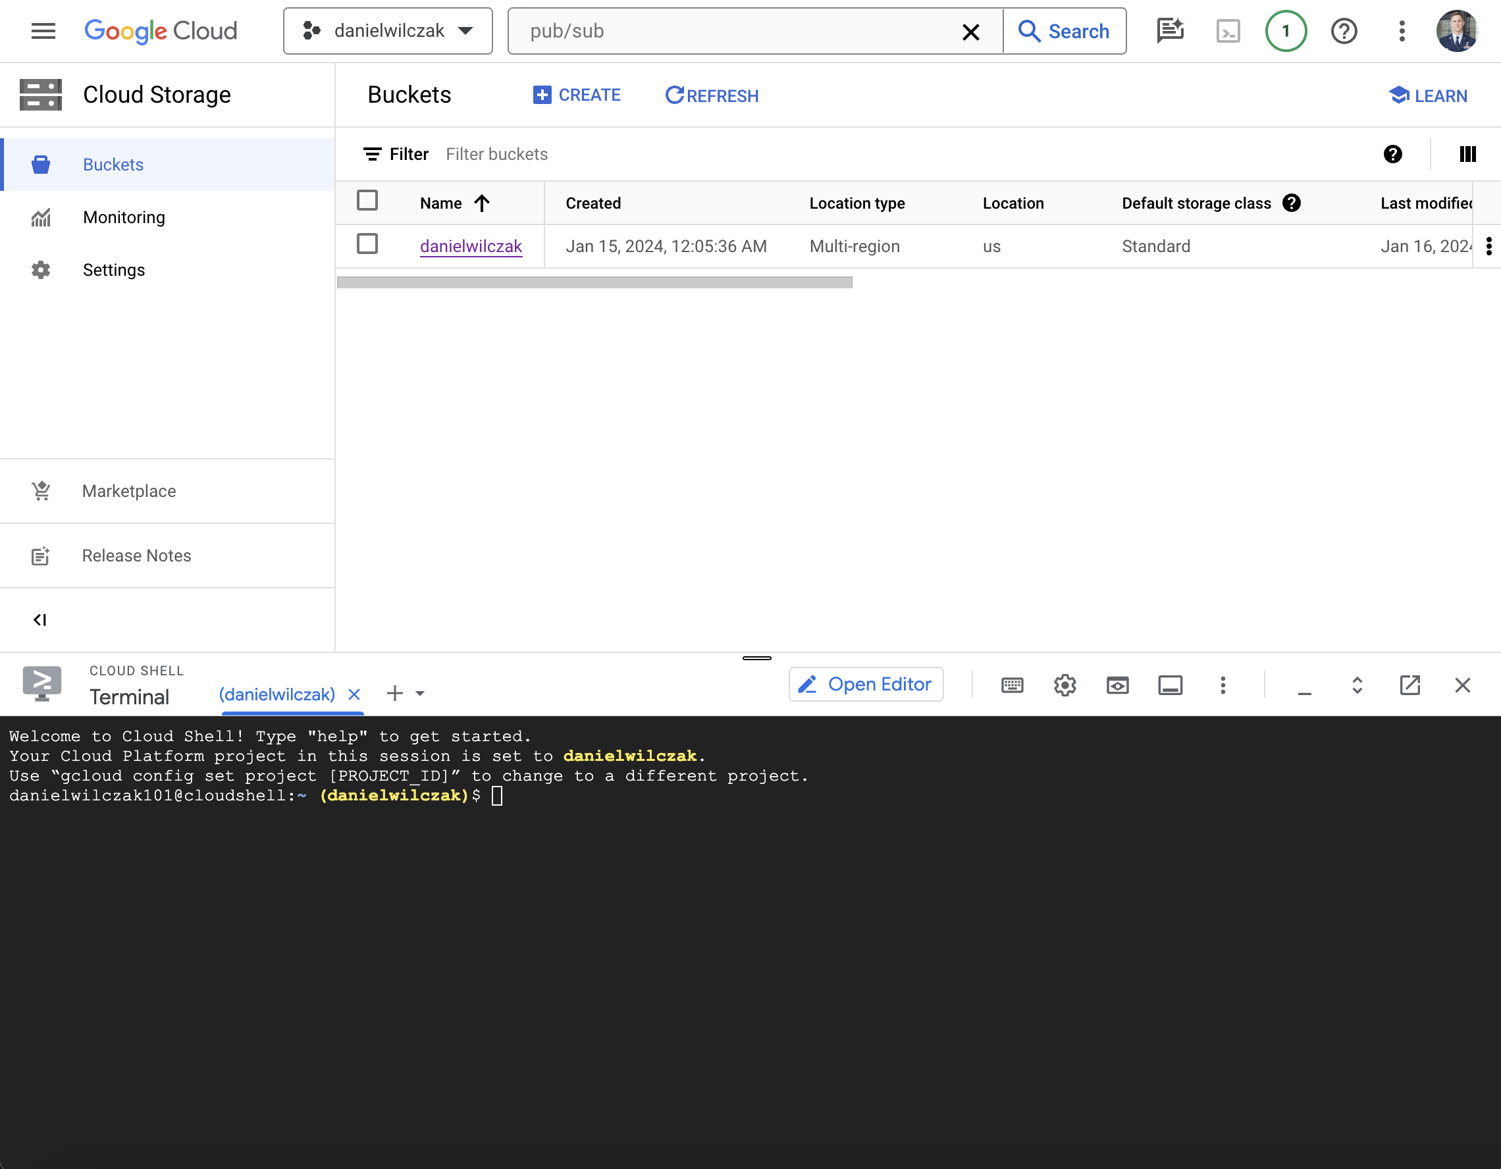This screenshot has width=1501, height=1169.
Task: Click the Filter icon
Action: click(373, 154)
